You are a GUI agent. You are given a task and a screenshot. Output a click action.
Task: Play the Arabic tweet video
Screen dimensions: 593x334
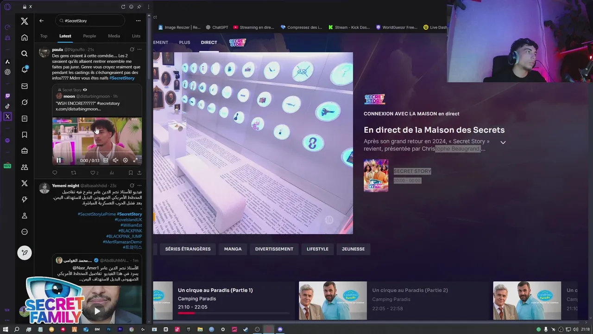click(97, 311)
